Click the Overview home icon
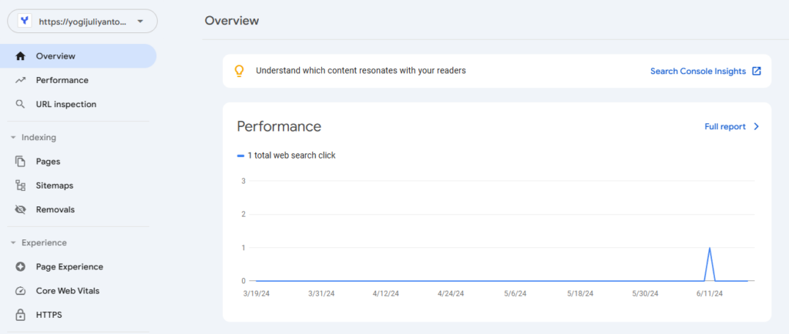 21,56
